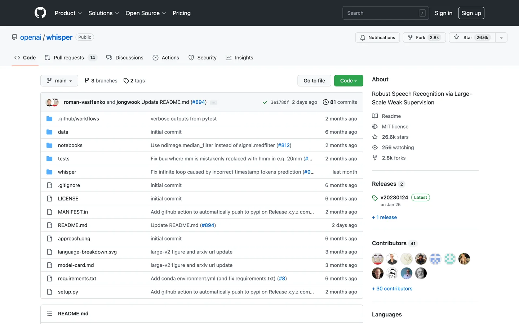Open the .github/workflows folder
This screenshot has width=519, height=324.
[x=79, y=118]
